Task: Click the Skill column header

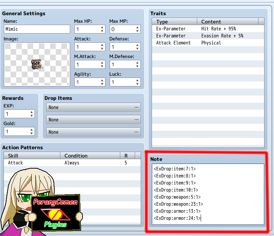Action: pos(32,156)
